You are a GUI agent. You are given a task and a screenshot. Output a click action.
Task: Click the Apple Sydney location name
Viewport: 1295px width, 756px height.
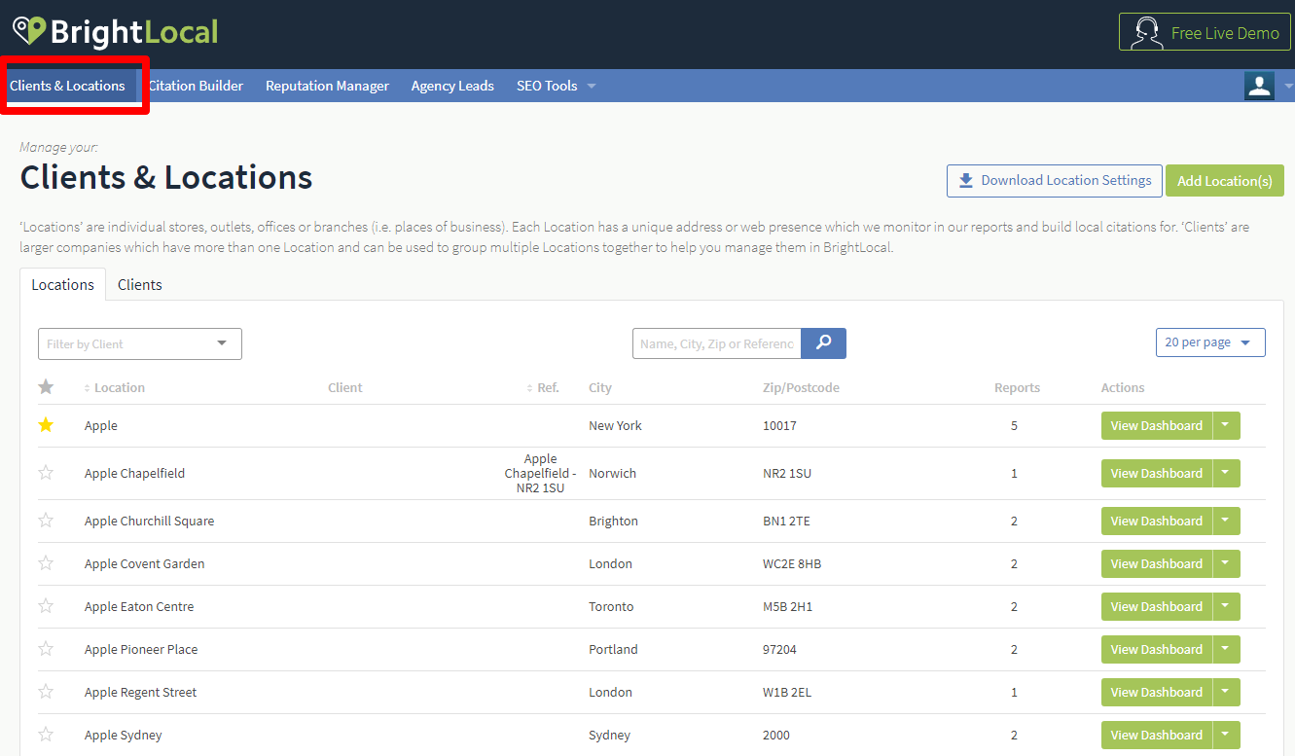coord(124,735)
